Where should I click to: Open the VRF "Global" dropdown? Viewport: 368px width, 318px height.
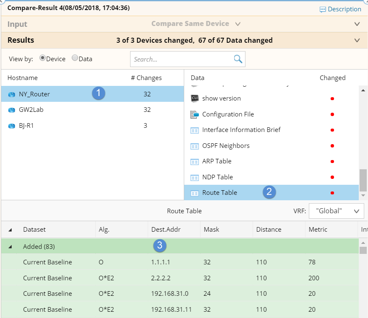click(336, 211)
